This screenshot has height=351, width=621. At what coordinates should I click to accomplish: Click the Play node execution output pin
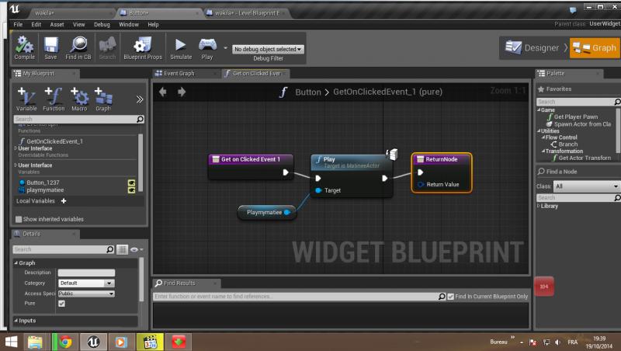click(x=384, y=179)
